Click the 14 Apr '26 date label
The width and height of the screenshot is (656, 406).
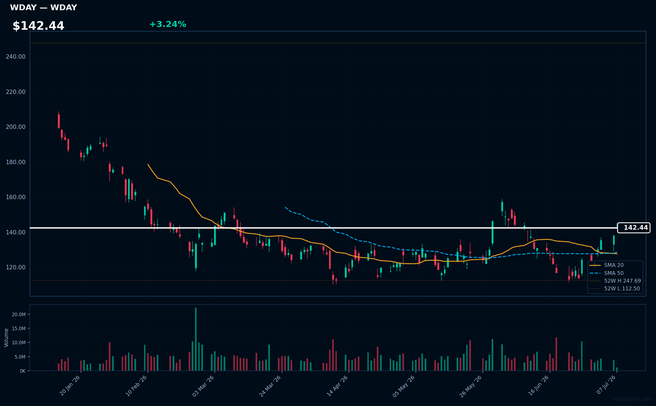[x=337, y=386]
